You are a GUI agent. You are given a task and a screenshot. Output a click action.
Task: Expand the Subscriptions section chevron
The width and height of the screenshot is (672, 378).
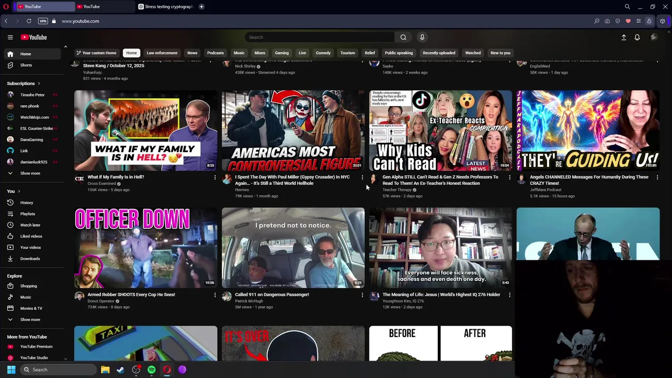click(x=38, y=83)
